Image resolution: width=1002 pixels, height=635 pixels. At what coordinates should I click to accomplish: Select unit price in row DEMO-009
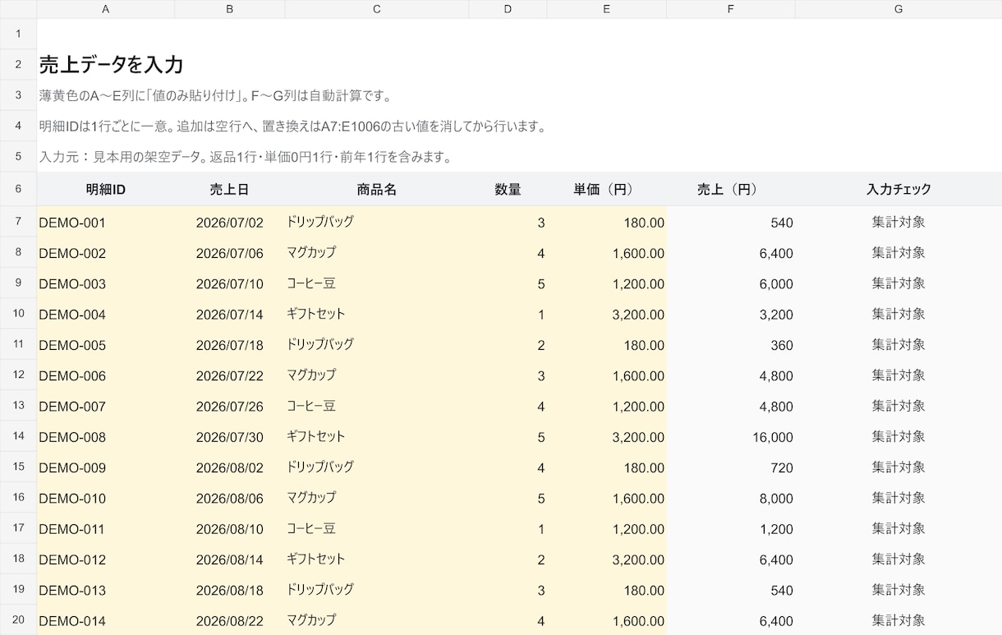click(606, 467)
